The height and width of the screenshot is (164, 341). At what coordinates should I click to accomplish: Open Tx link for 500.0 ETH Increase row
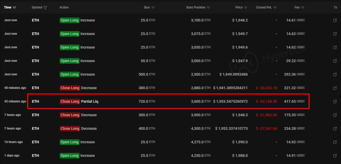pos(335,74)
